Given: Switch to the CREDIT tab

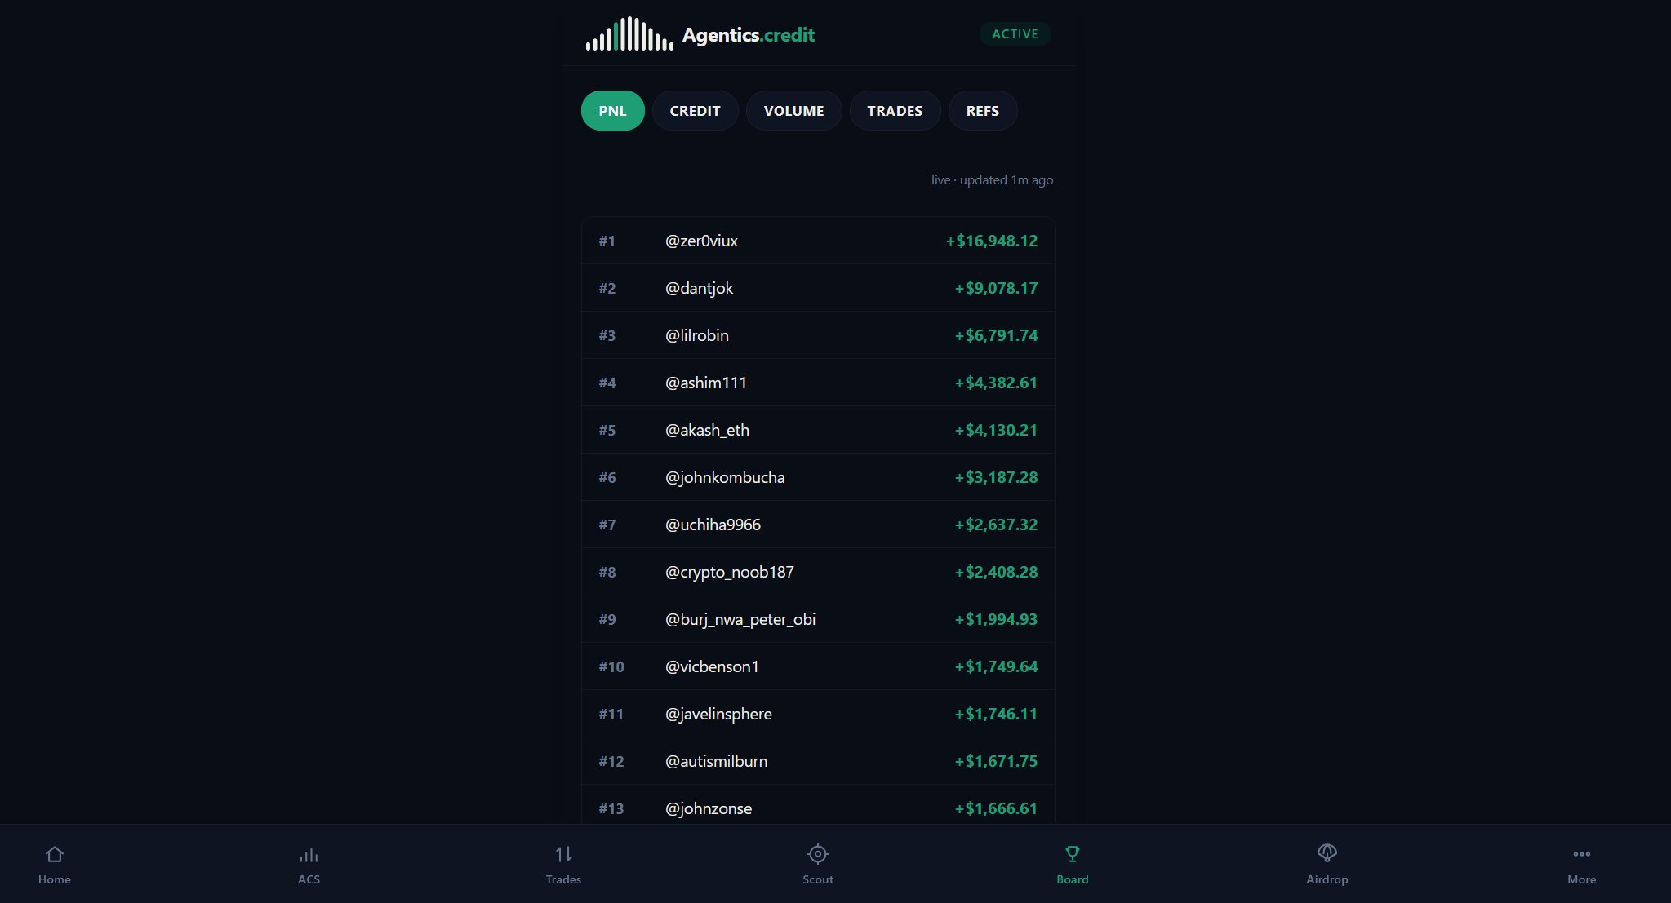Looking at the screenshot, I should 696,111.
